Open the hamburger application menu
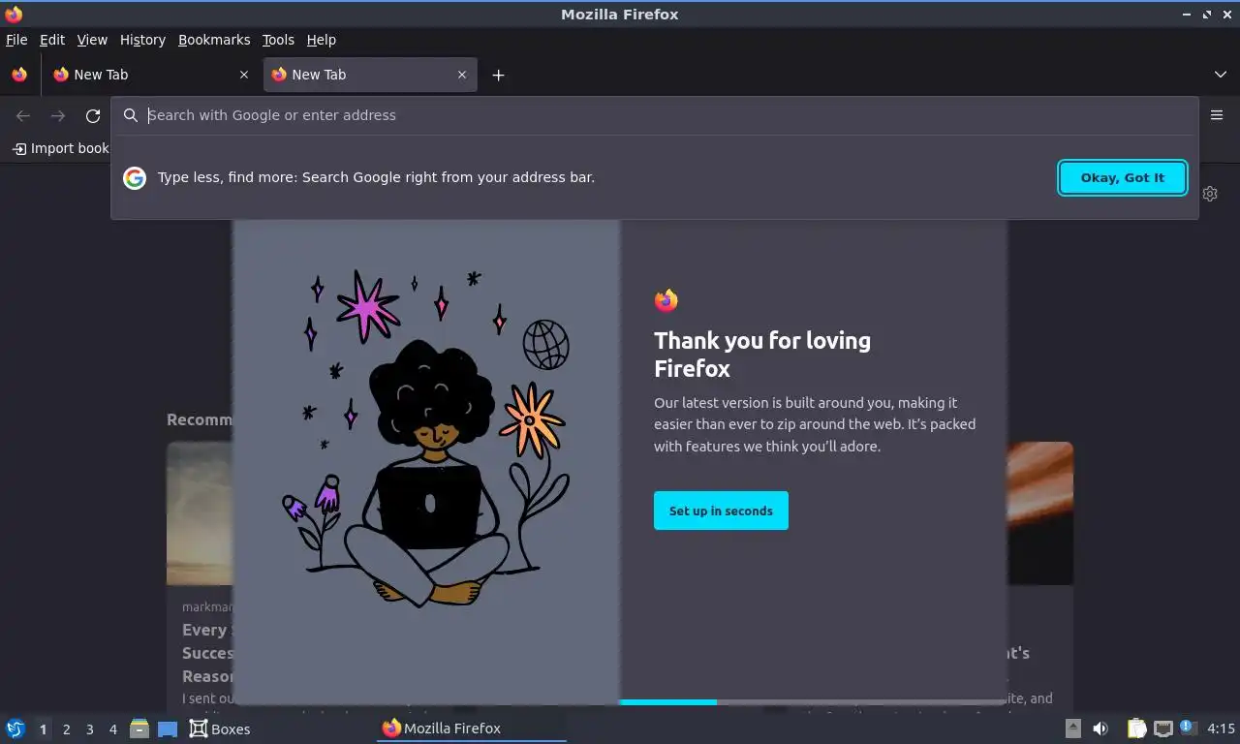This screenshot has width=1240, height=744. click(x=1218, y=115)
